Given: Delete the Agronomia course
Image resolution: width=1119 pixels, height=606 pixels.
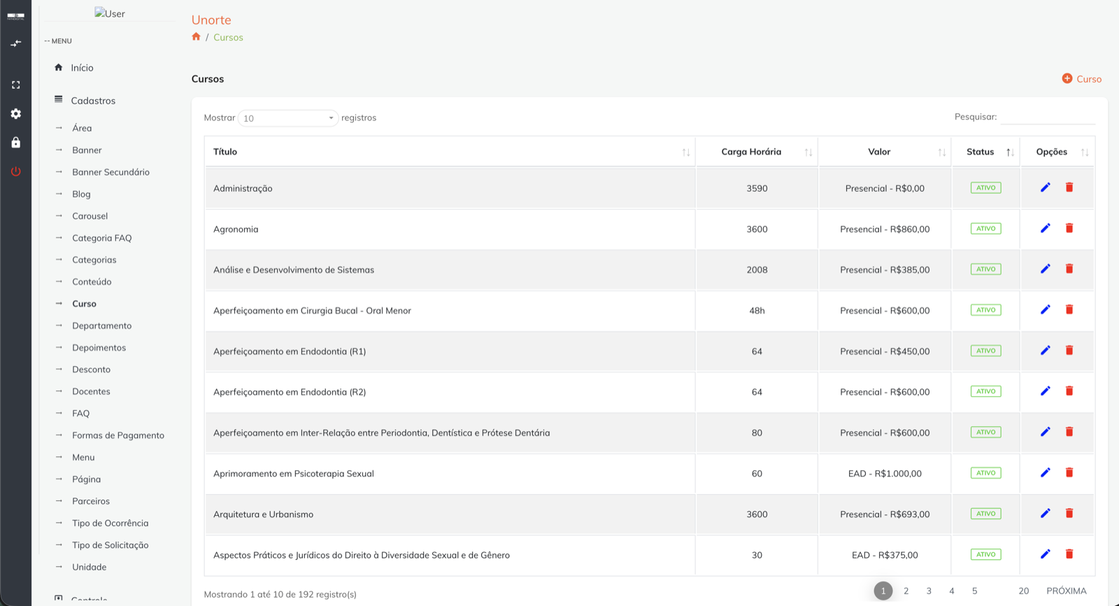Looking at the screenshot, I should point(1069,228).
